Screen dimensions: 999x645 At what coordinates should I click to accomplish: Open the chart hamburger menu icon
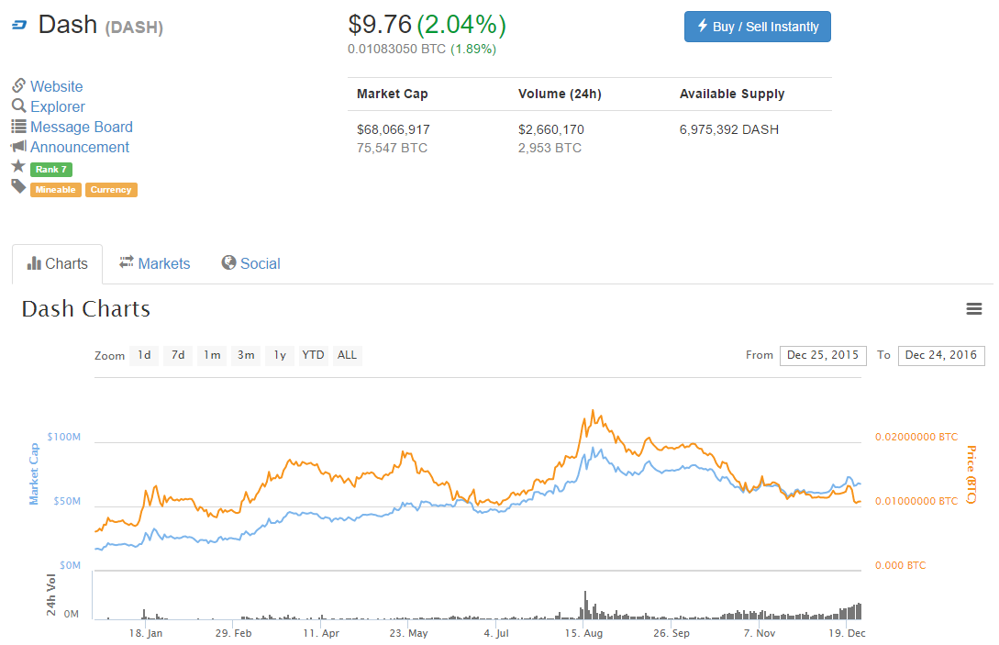(973, 309)
